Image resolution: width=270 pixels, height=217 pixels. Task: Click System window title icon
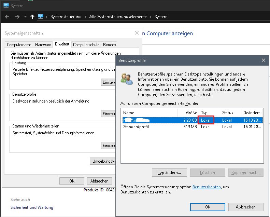(6, 6)
